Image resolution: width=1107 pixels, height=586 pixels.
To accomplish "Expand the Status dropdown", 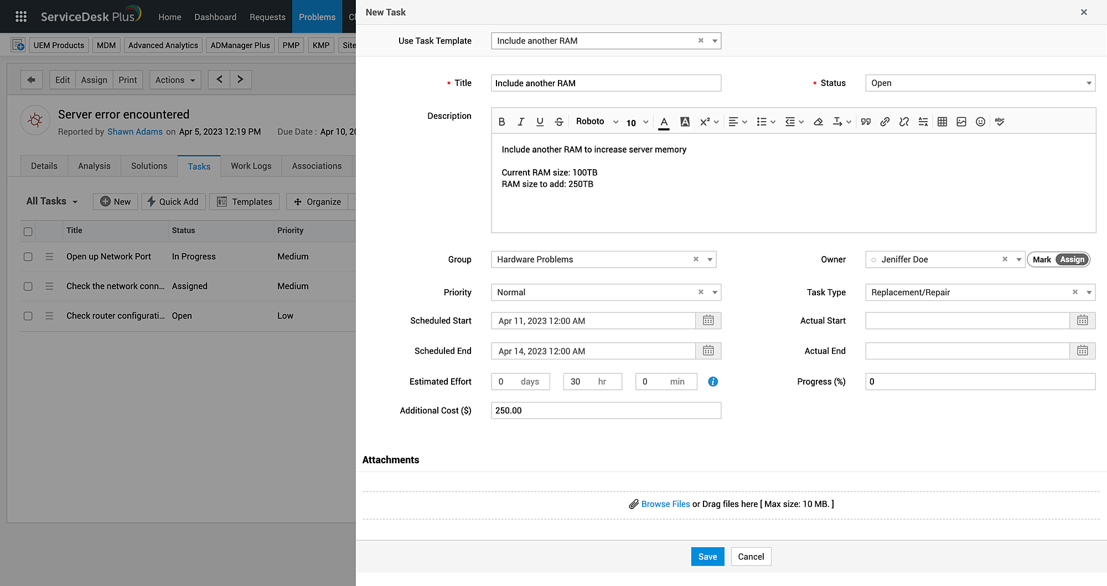I will click(1088, 83).
